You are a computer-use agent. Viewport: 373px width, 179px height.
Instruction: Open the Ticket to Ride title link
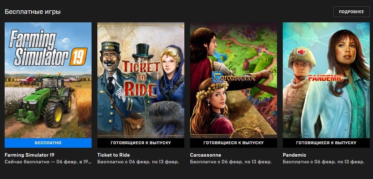tap(113, 155)
